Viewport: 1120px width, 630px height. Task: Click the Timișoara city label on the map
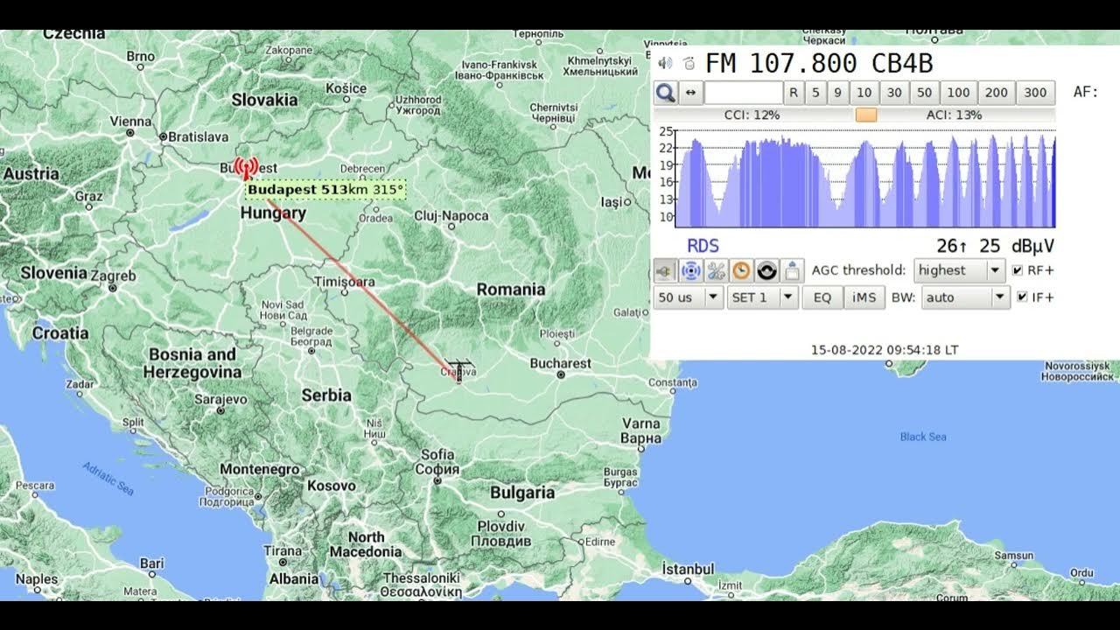pyautogui.click(x=345, y=282)
